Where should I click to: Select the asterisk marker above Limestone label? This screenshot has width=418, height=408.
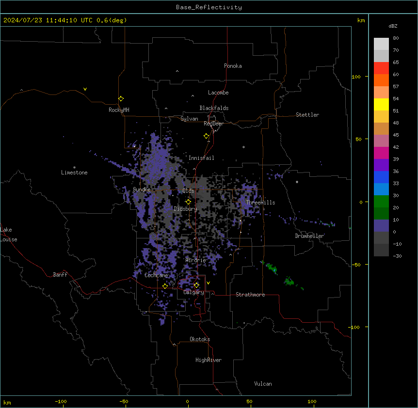[74, 168]
